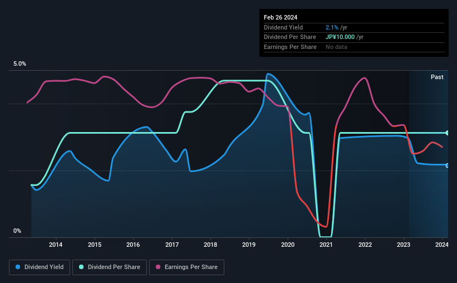Click the tooltip Earnings Per Share row label
The height and width of the screenshot is (283, 457).
pos(291,47)
